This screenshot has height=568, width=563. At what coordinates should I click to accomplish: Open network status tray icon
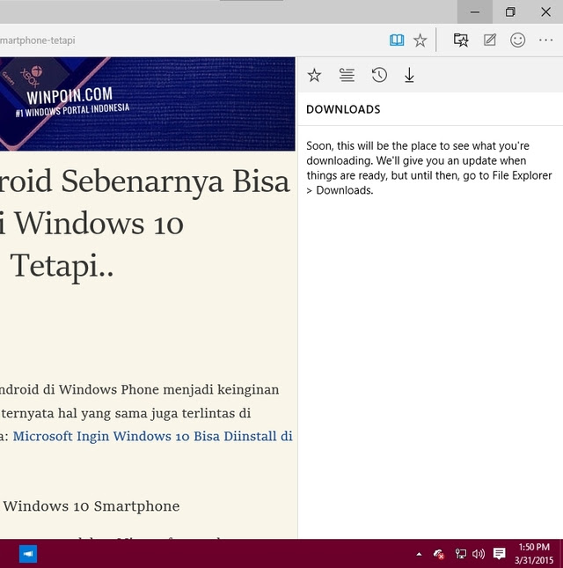[460, 554]
